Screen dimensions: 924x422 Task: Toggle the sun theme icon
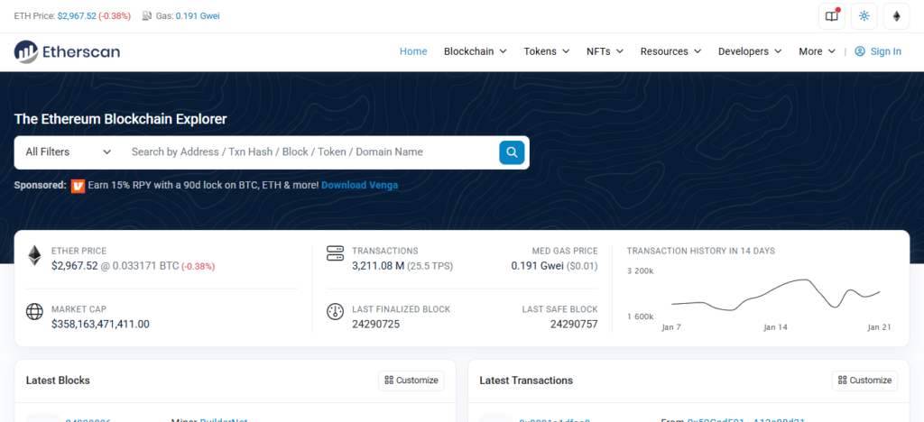point(864,16)
